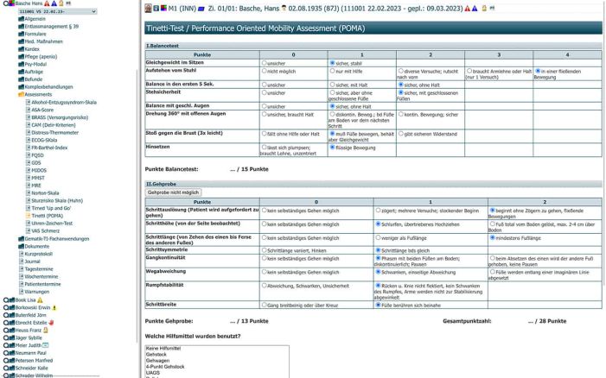
Task: Select 'nur mit Hilfe' for Aufstehen vom Stuhl
Action: 332,72
